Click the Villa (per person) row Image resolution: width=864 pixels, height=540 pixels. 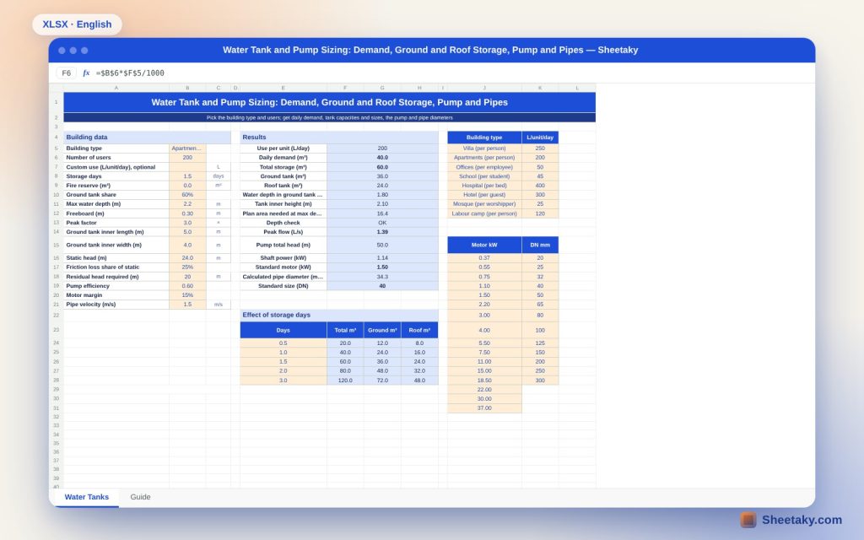[x=503, y=148]
